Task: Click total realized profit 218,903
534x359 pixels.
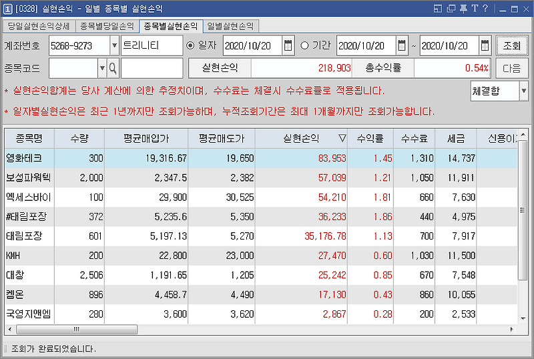Action: pos(334,68)
